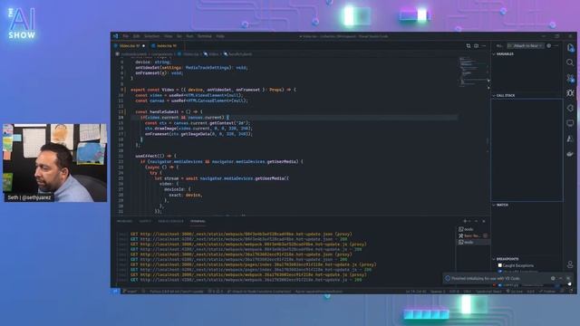Screen dimensions: 580x326
Task: Open debug view More Actions ellipsis
Action: 556,46
